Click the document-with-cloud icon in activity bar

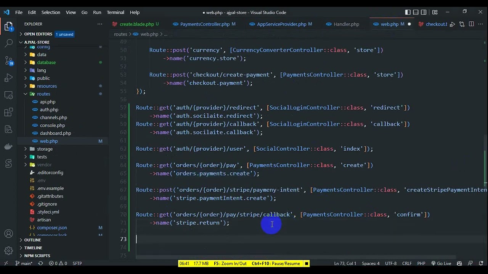click(x=8, y=129)
